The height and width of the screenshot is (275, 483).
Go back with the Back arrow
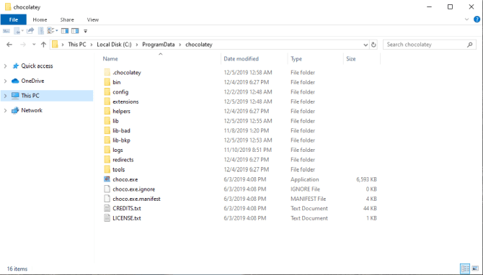pos(9,45)
